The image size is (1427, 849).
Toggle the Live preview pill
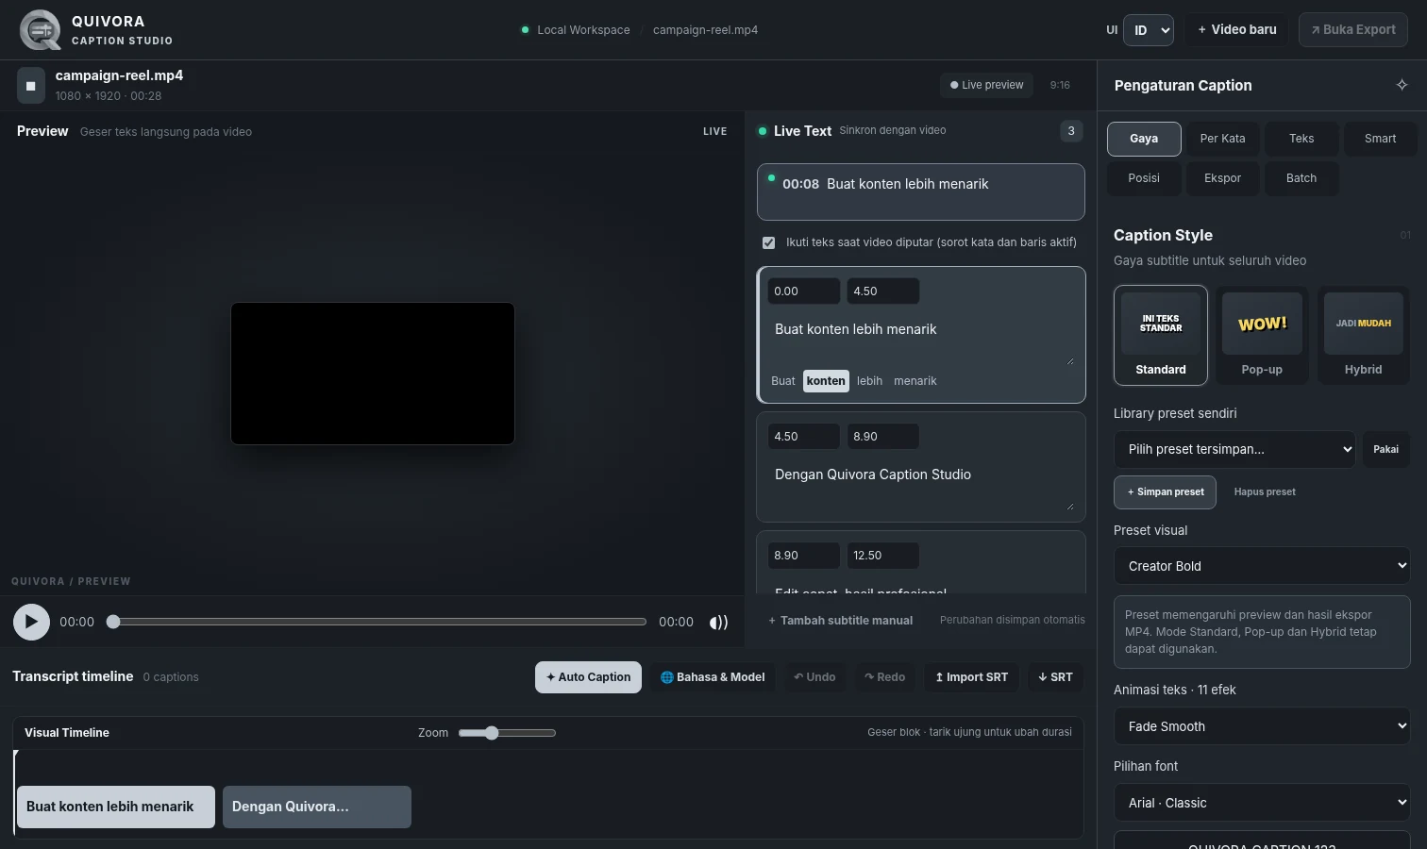986,85
